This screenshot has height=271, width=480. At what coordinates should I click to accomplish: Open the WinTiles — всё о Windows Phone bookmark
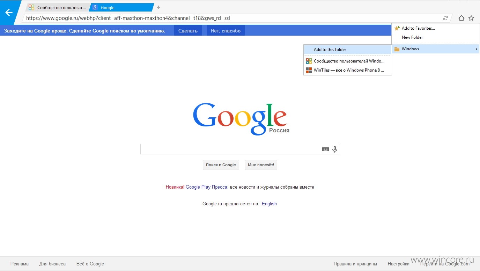click(x=348, y=70)
